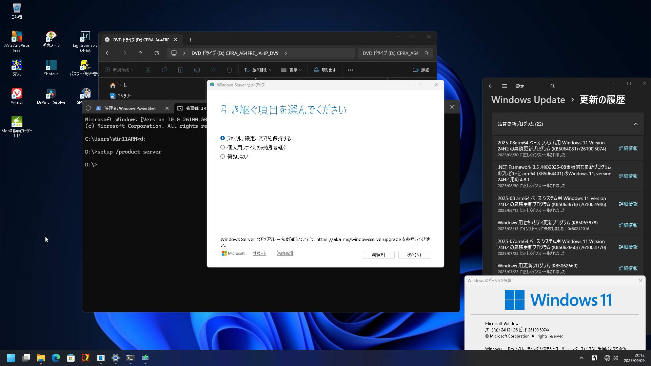
Task: Expand address bar chevron after CPRA_A64FRE_JA-JP_DV9
Action: [286, 53]
